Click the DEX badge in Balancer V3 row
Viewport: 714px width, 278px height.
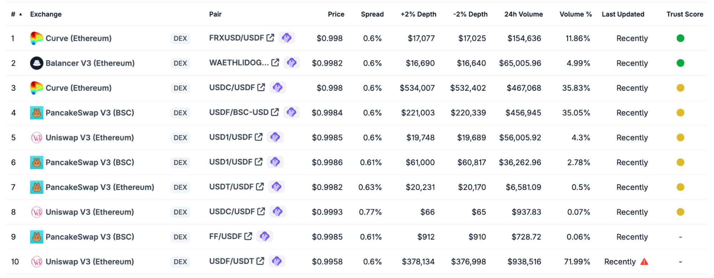[180, 63]
